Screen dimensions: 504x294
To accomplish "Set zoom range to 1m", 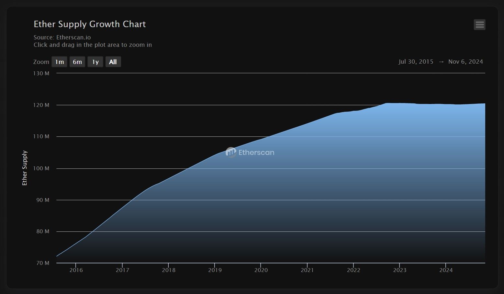I will click(59, 62).
